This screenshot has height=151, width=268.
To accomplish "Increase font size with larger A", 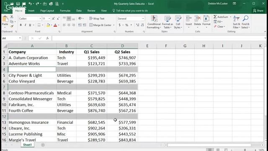I will coord(53,18).
